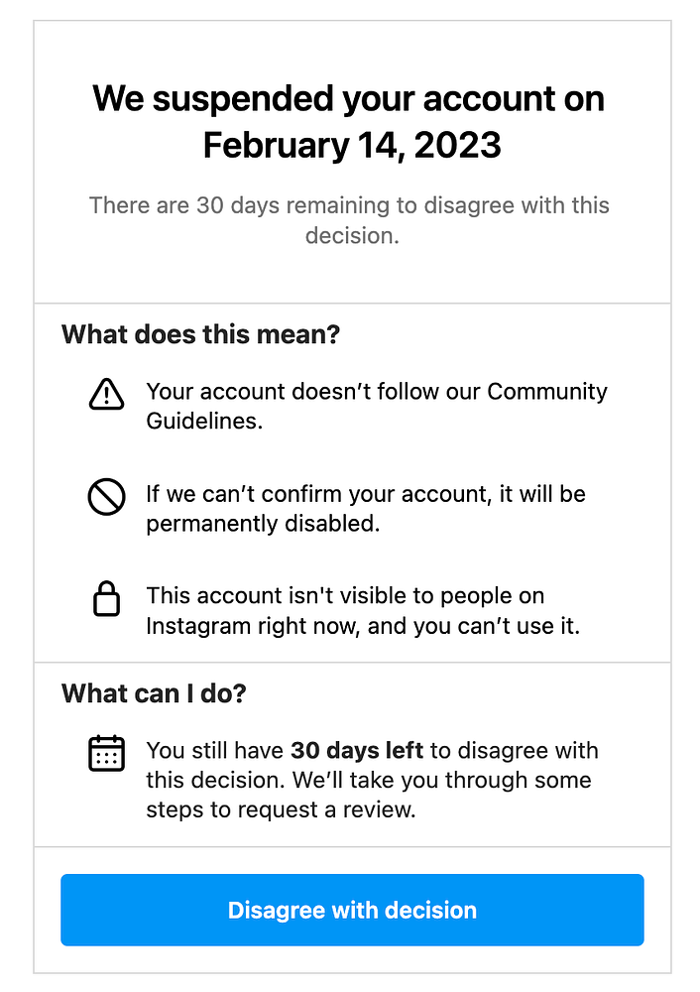This screenshot has width=700, height=992.
Task: Click the "steps to request a review." text
Action: tap(281, 808)
